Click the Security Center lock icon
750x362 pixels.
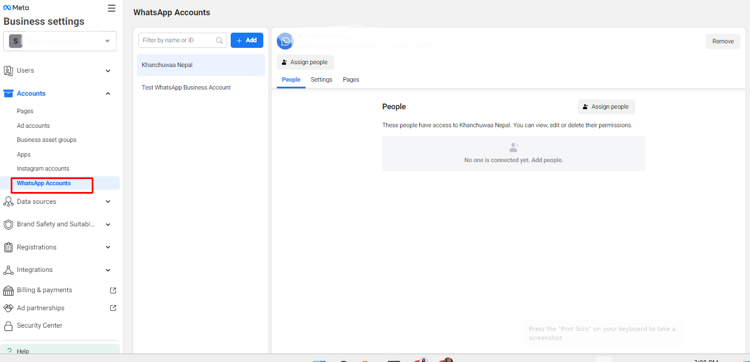coord(8,326)
